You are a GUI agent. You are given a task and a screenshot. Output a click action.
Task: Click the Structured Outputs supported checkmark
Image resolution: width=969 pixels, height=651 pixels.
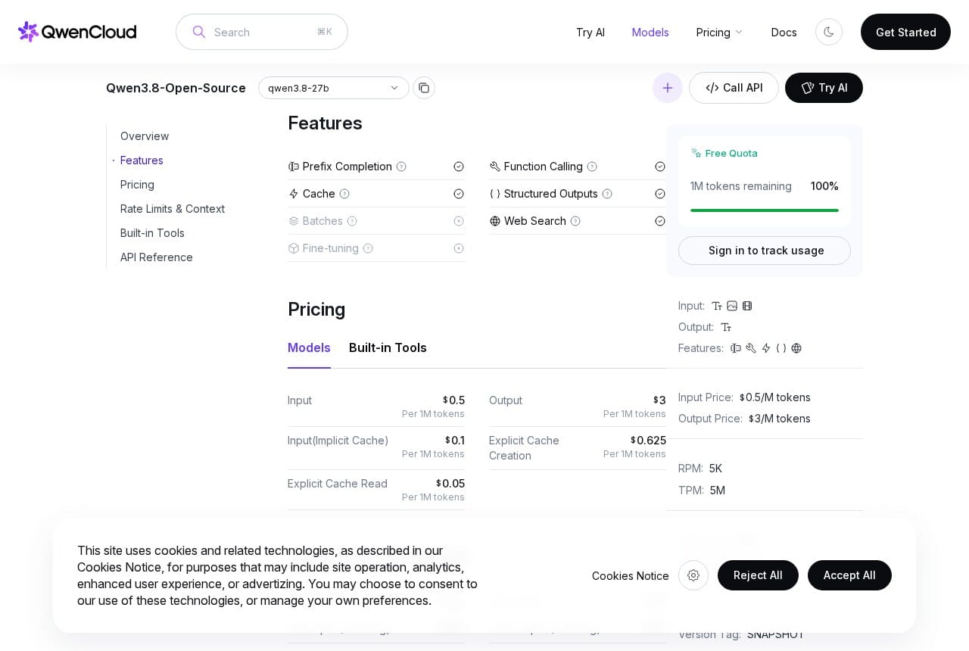pyautogui.click(x=660, y=194)
